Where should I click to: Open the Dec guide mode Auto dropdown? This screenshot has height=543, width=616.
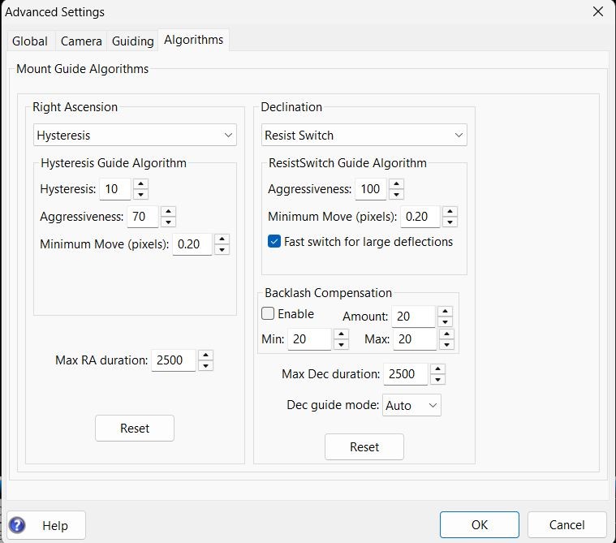click(x=411, y=405)
